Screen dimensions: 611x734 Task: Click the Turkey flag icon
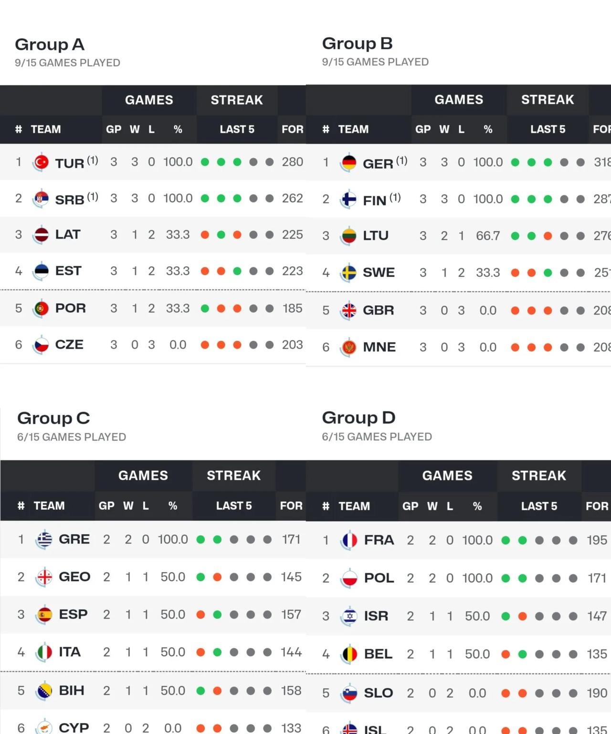[x=42, y=162]
